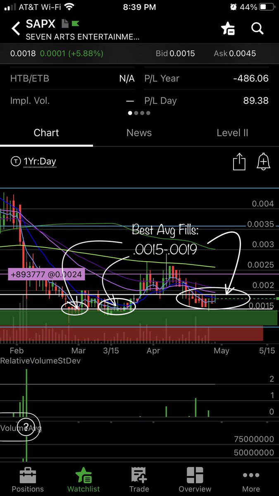279x496 pixels.
Task: Switch to the Level II tab
Action: 232,133
